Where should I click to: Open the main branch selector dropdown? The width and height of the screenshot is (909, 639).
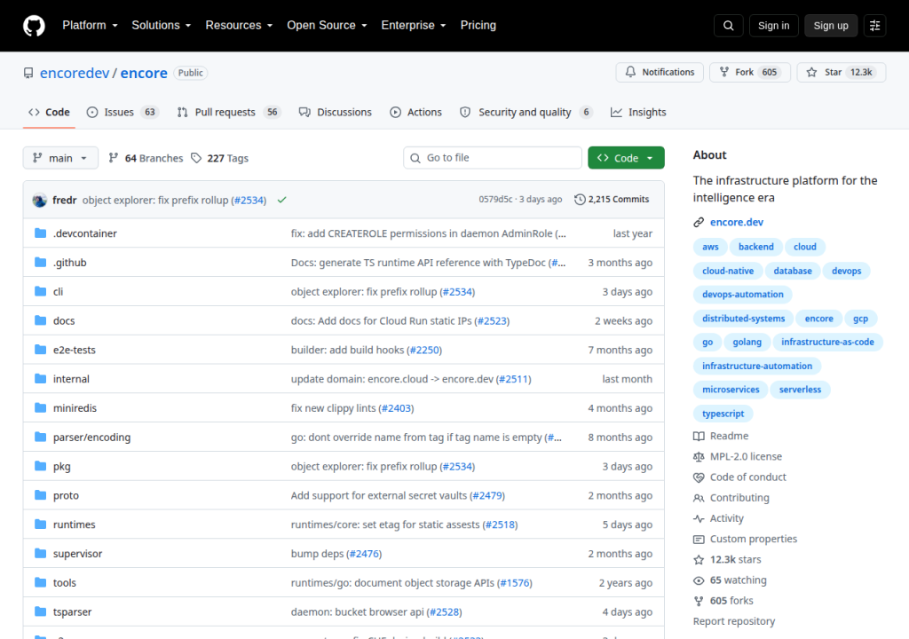pyautogui.click(x=60, y=158)
